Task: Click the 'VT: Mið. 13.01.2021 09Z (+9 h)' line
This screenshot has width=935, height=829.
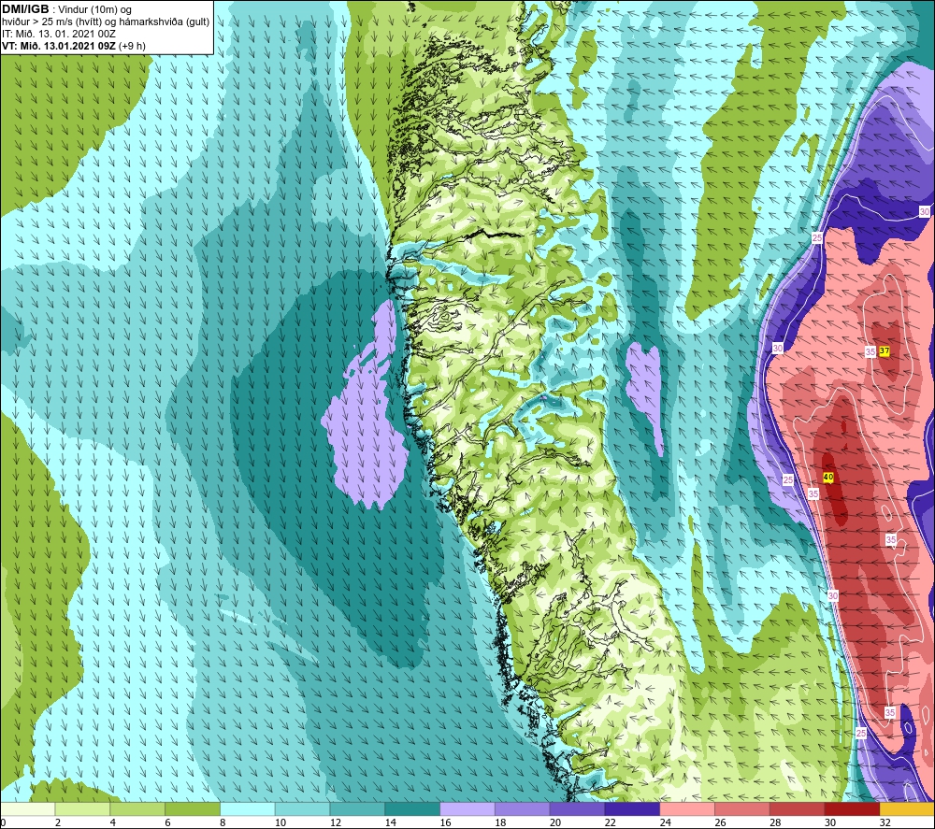Action: pyautogui.click(x=73, y=46)
